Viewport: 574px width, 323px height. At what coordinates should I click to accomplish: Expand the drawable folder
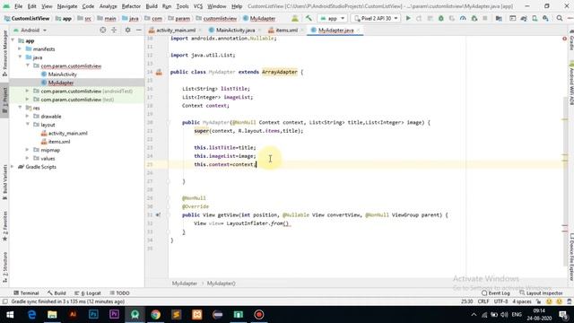(x=27, y=117)
